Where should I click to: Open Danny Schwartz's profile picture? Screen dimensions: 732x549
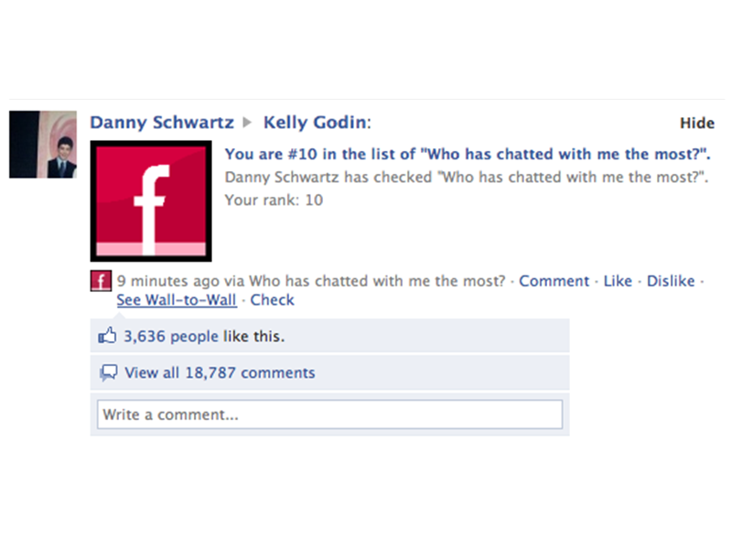(43, 143)
